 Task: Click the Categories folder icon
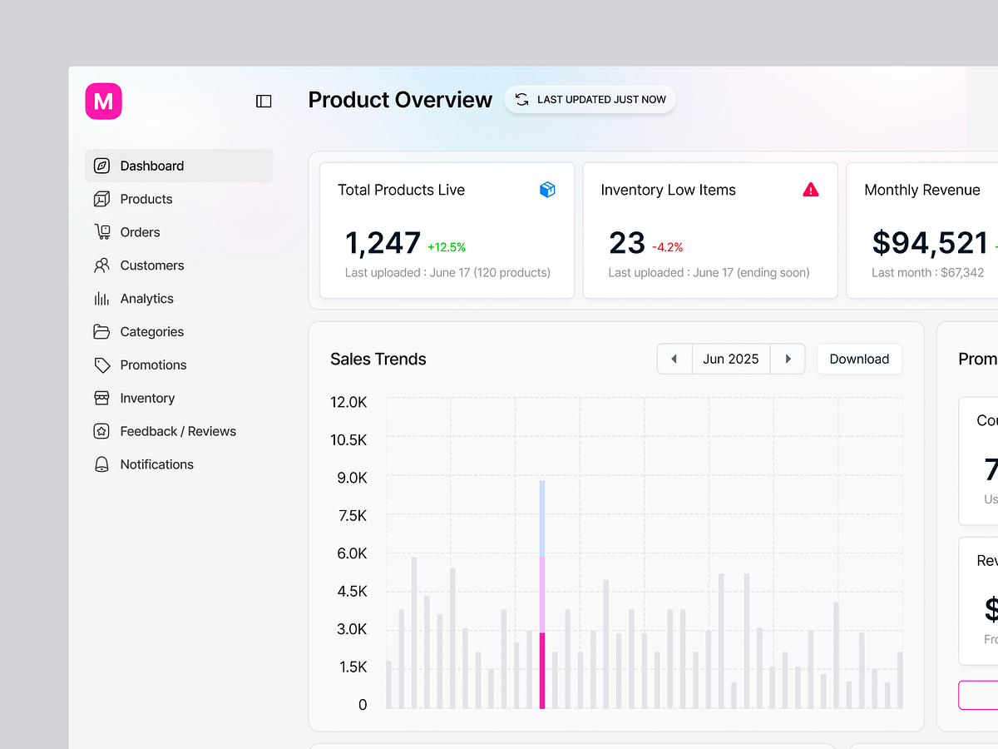(x=101, y=332)
